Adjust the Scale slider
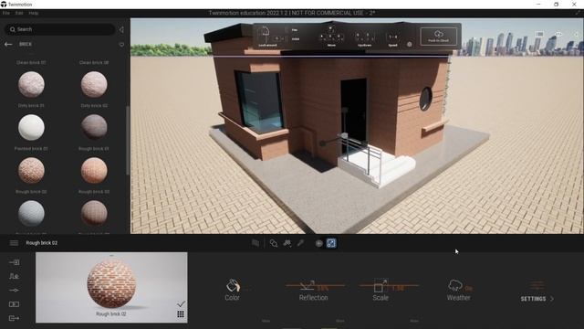The height and width of the screenshot is (329, 584). 389,286
